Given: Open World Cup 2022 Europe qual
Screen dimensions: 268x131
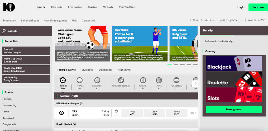Looking at the screenshot, I should [x=26, y=60].
